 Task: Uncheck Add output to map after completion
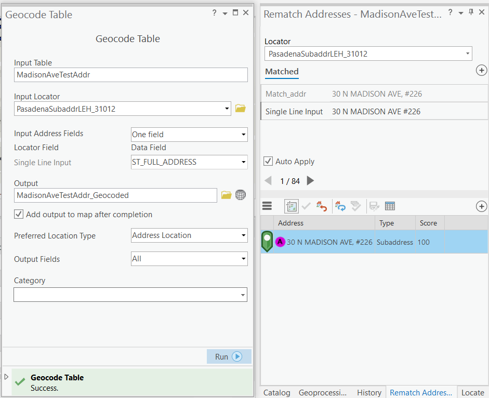click(19, 214)
